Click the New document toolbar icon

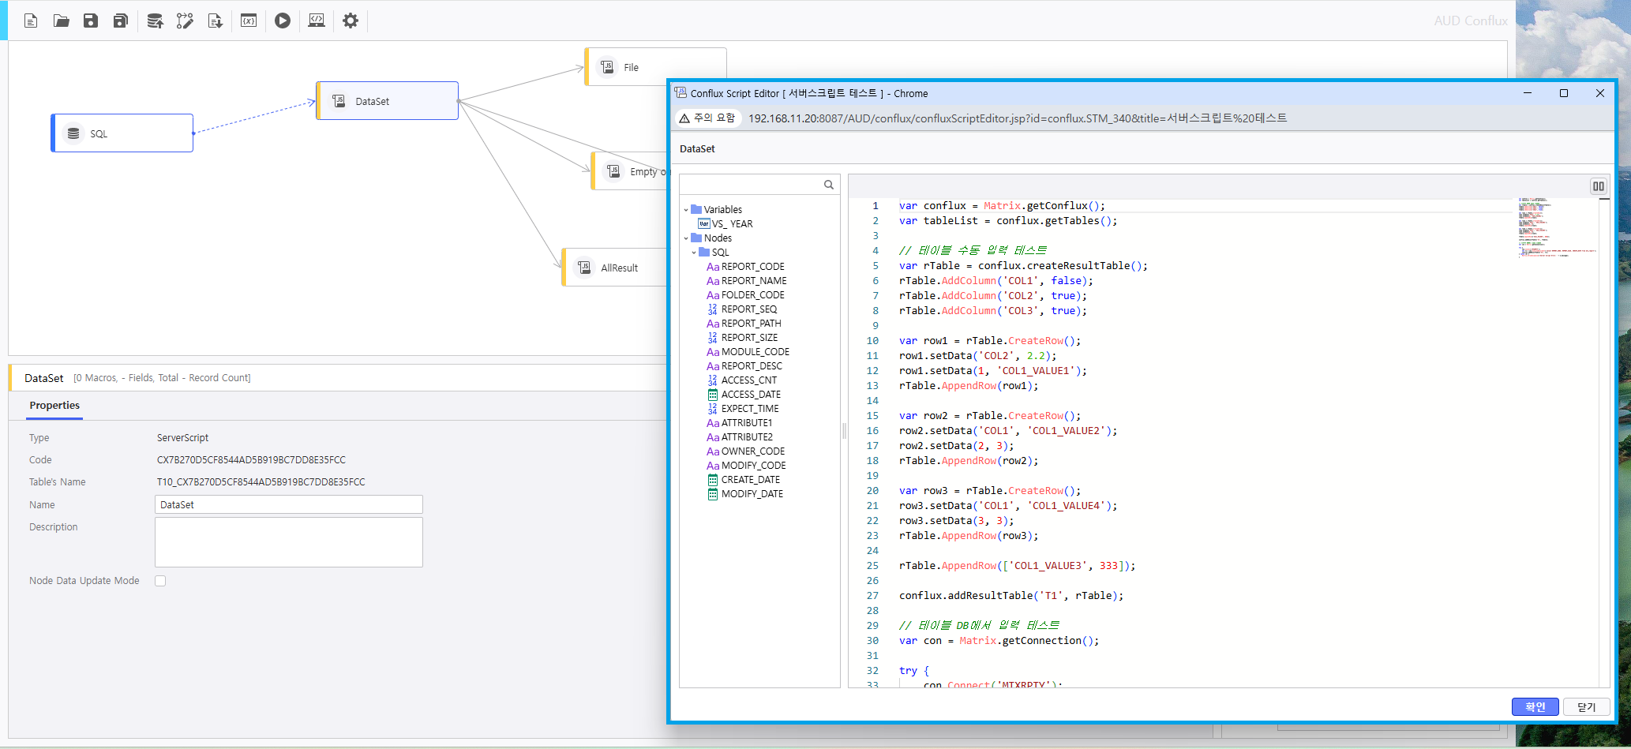(31, 21)
